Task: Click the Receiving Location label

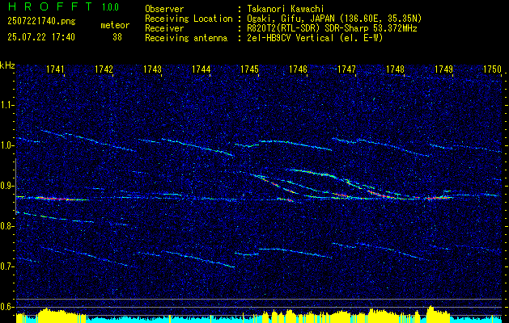Action: [189, 19]
